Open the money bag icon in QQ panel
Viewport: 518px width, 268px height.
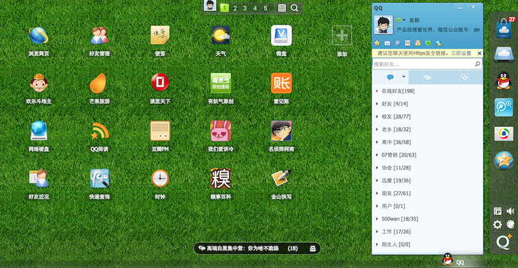click(418, 43)
